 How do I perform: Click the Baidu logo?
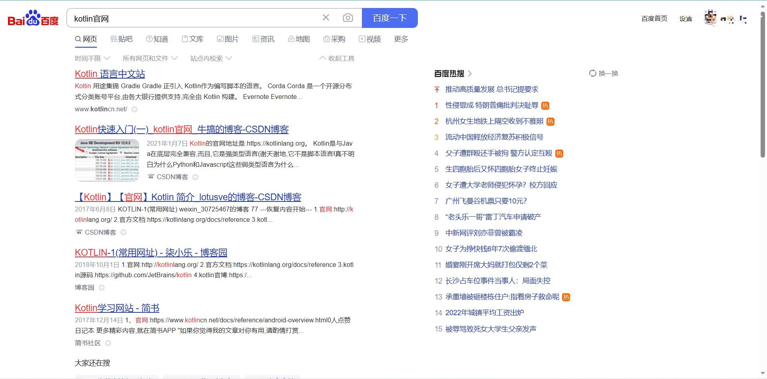point(33,18)
